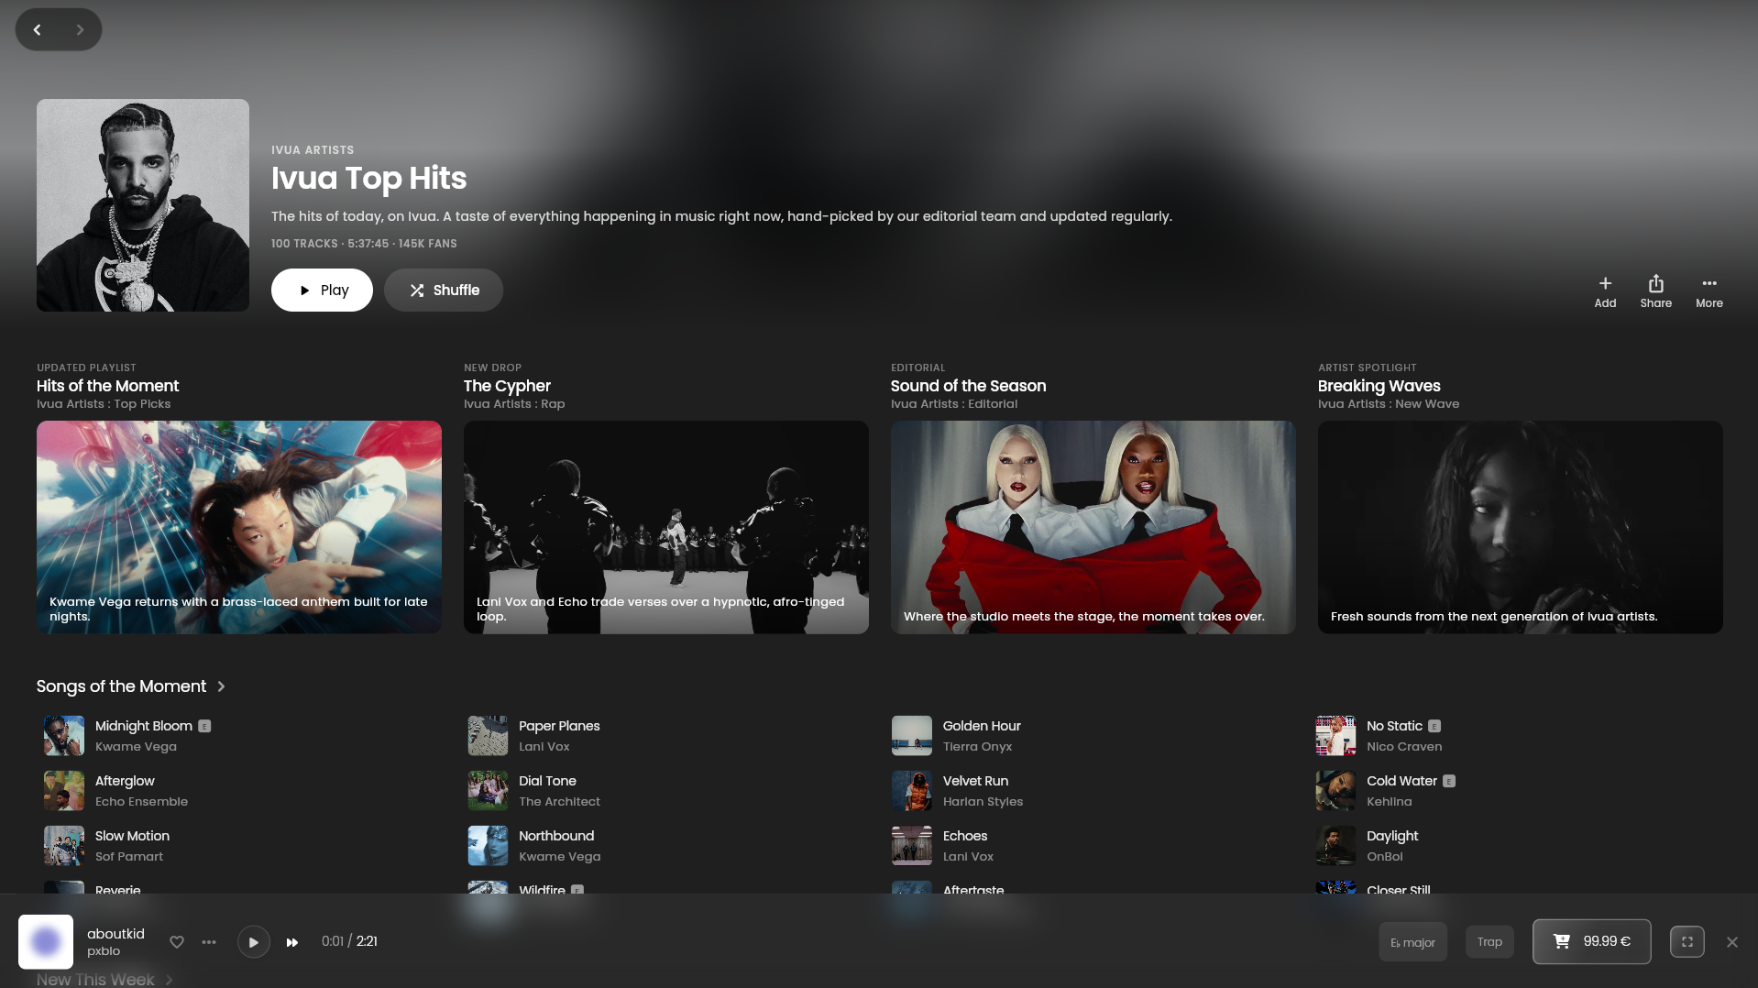Click the Echoes album art
The image size is (1758, 988).
[x=912, y=846]
